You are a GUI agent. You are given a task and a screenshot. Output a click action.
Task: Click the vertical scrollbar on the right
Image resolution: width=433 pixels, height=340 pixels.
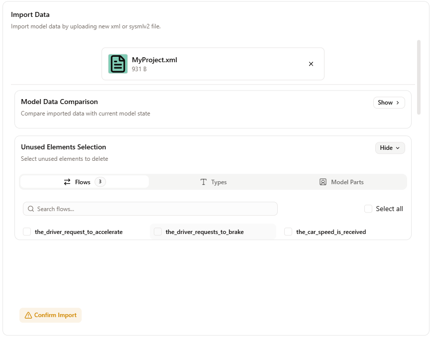click(419, 77)
